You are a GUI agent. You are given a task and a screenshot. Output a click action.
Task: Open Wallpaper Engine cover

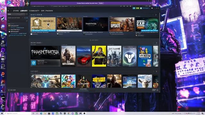[84, 56]
